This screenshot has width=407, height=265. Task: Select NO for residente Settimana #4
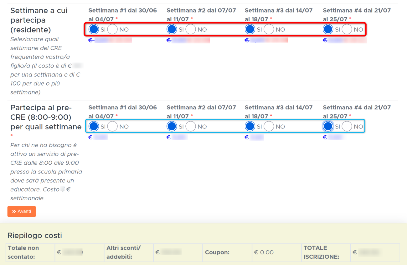click(347, 29)
